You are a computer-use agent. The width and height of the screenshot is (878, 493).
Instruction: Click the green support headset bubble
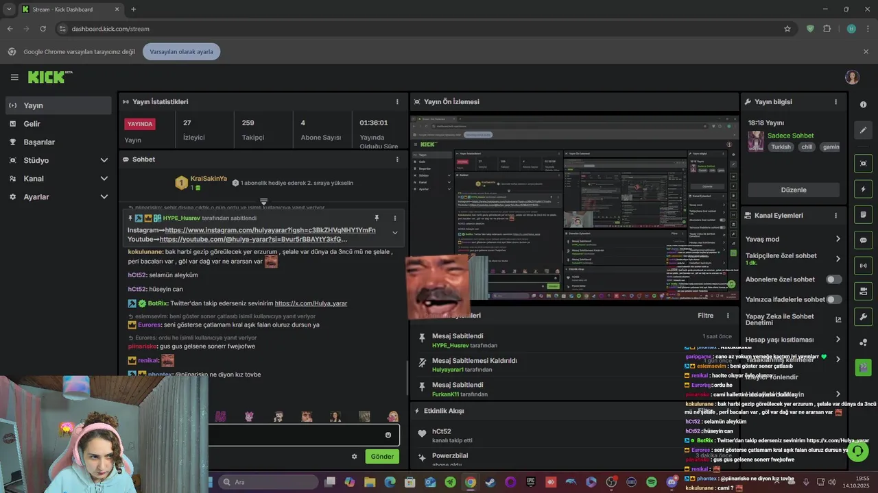(857, 451)
